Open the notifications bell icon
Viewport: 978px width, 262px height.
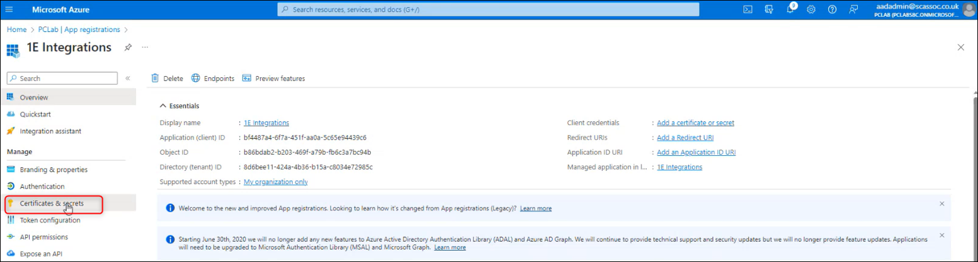point(790,9)
